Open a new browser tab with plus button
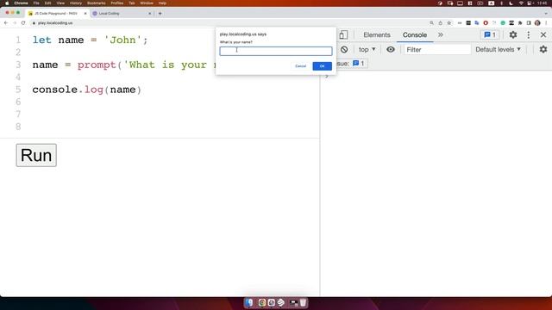The image size is (552, 310). click(160, 14)
